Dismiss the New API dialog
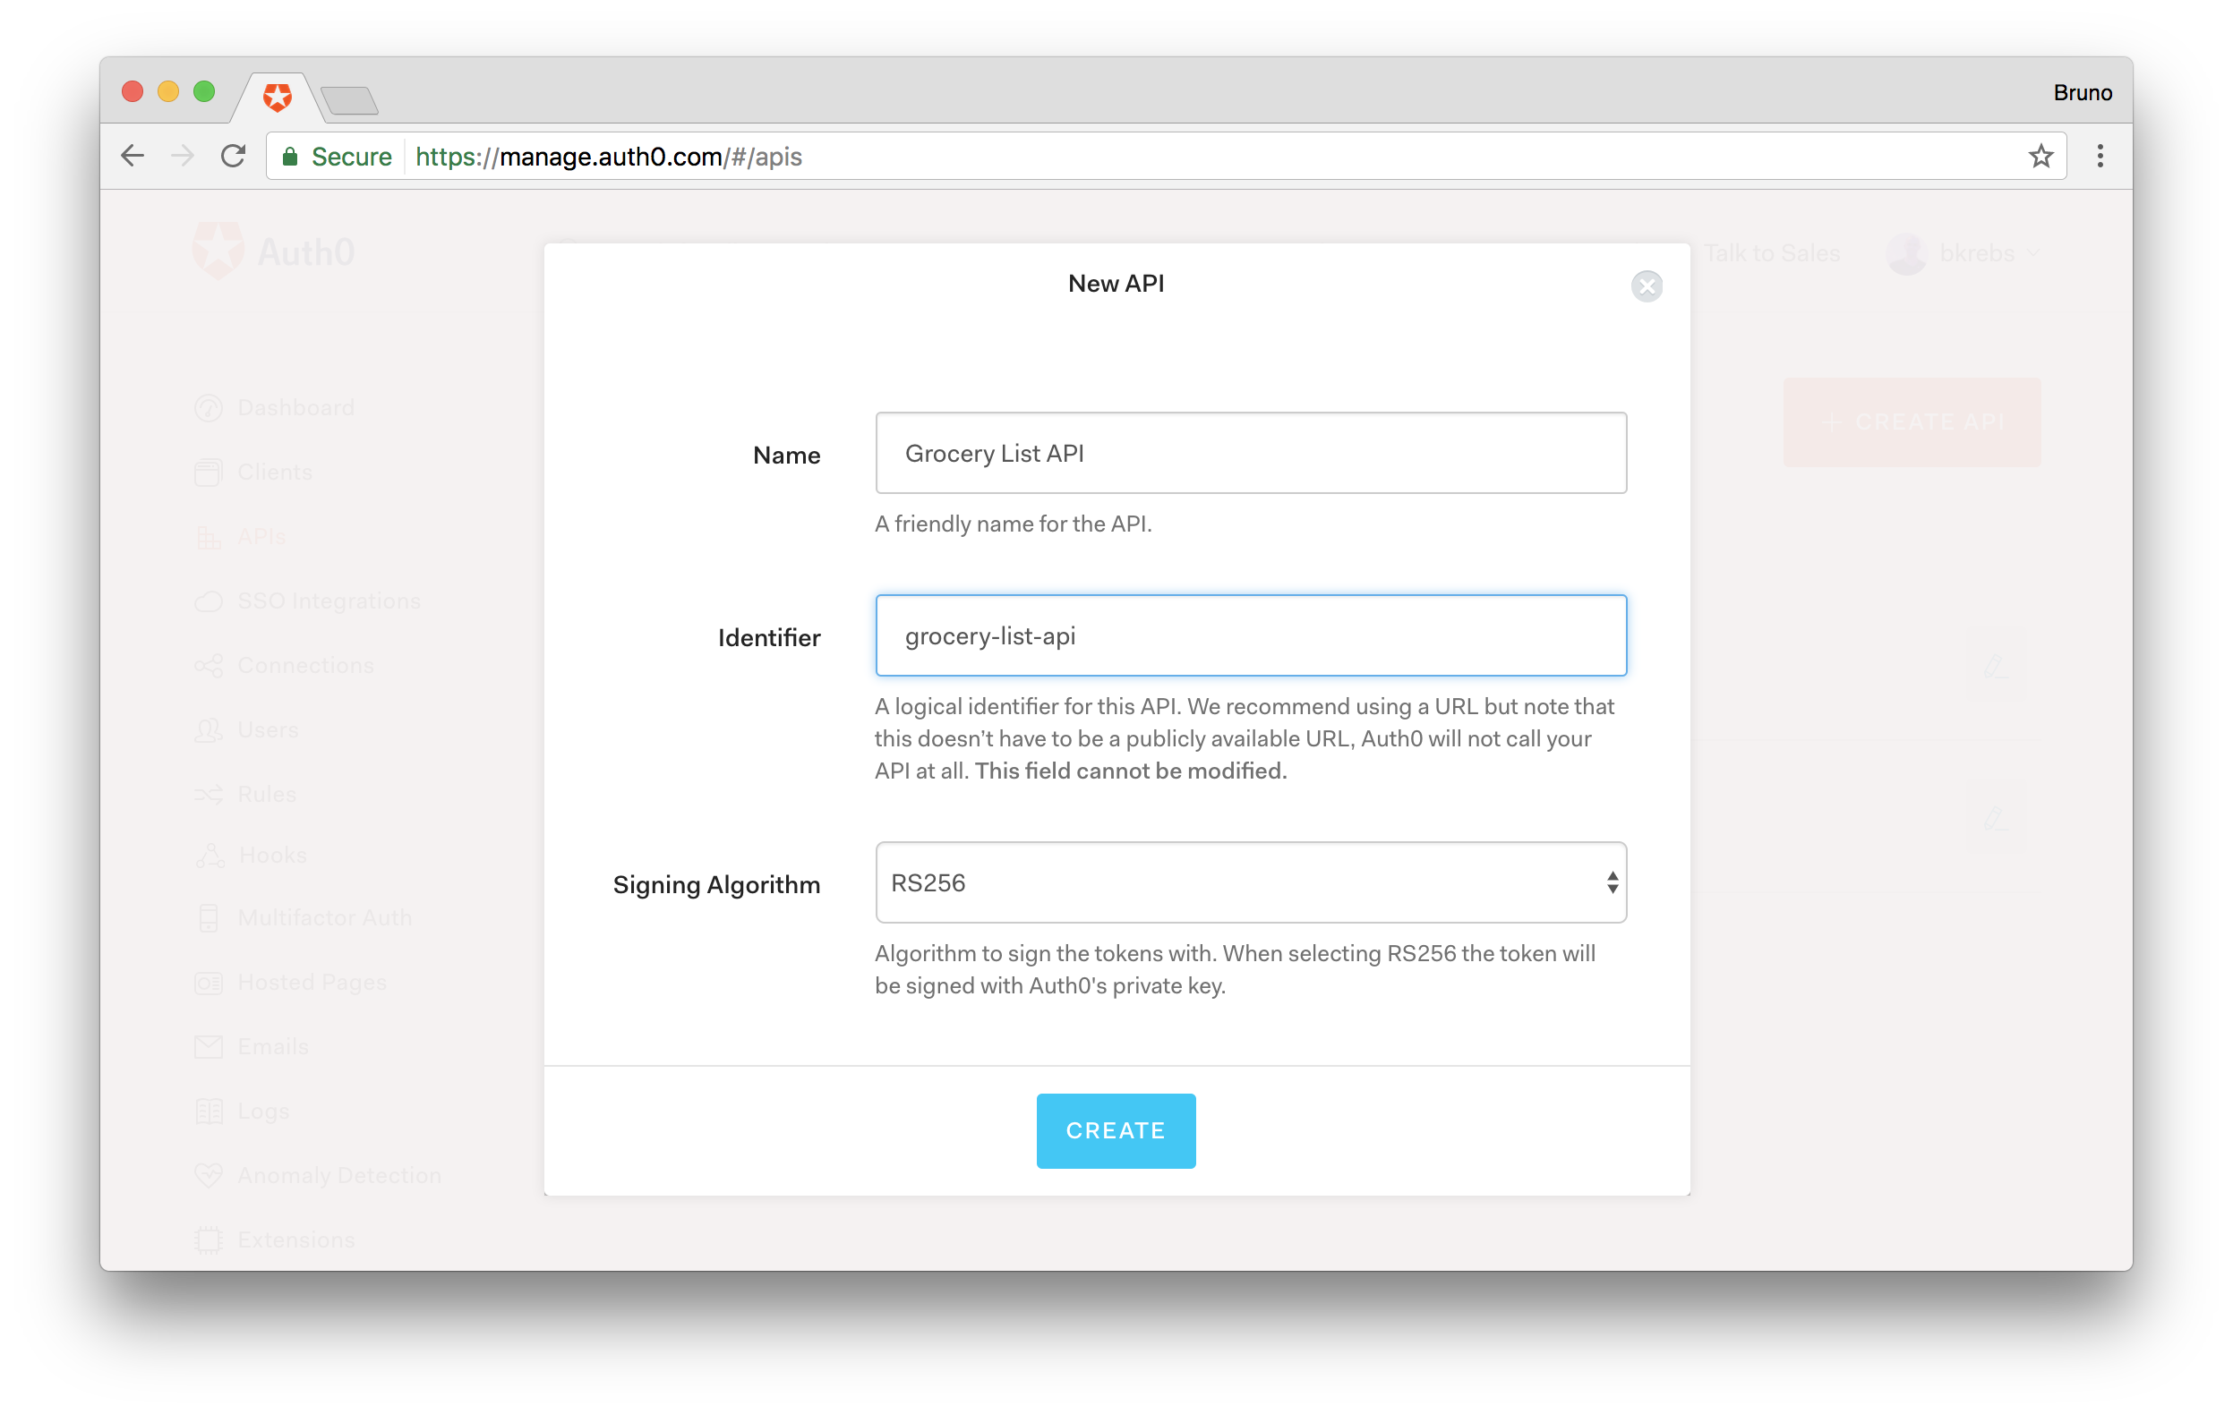Image resolution: width=2233 pixels, height=1414 pixels. pos(1647,286)
